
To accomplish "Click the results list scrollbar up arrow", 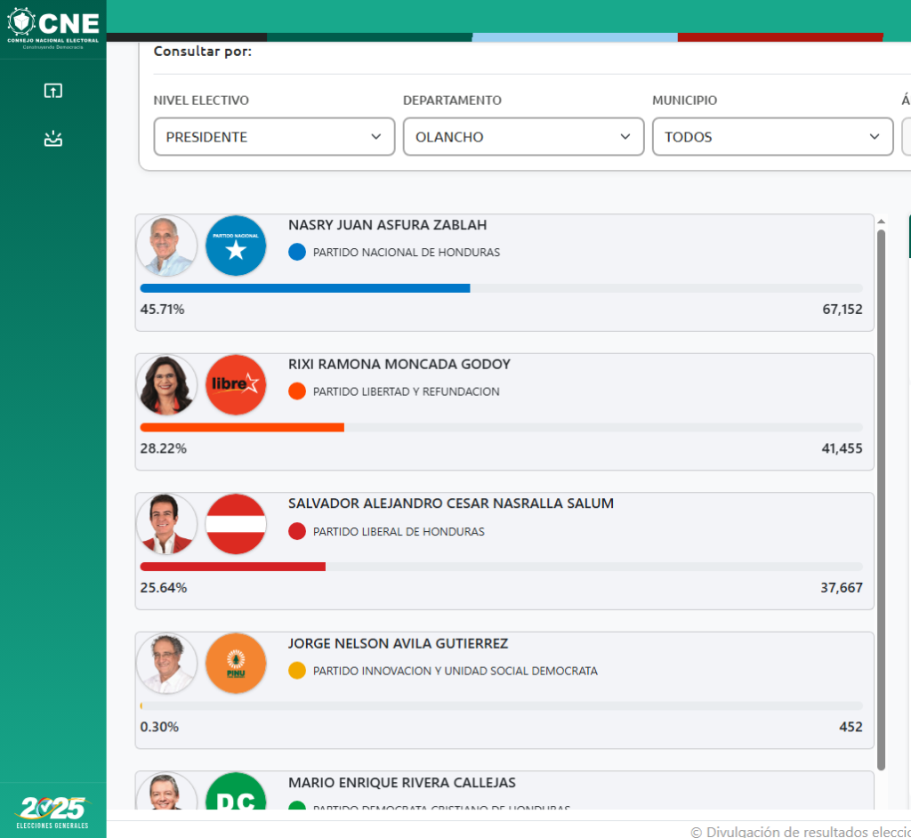I will coord(881,222).
